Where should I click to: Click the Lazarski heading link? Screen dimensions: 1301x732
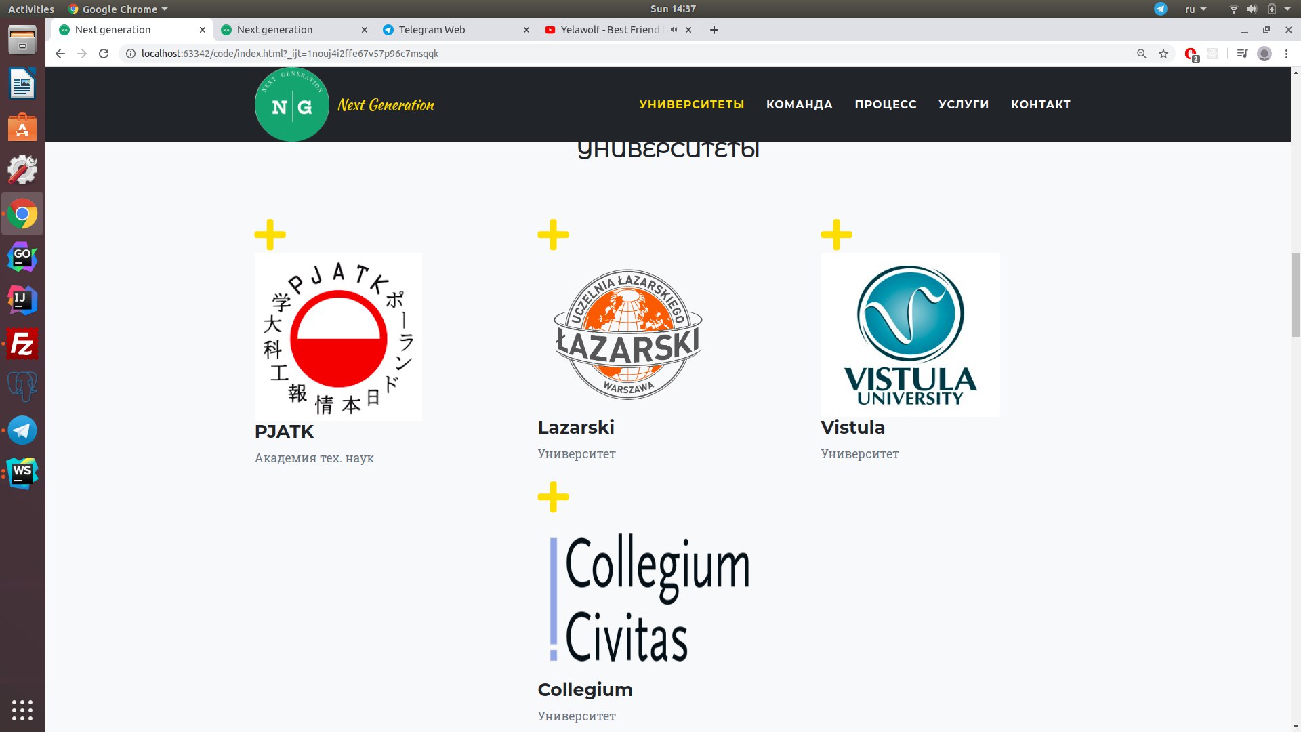tap(576, 428)
